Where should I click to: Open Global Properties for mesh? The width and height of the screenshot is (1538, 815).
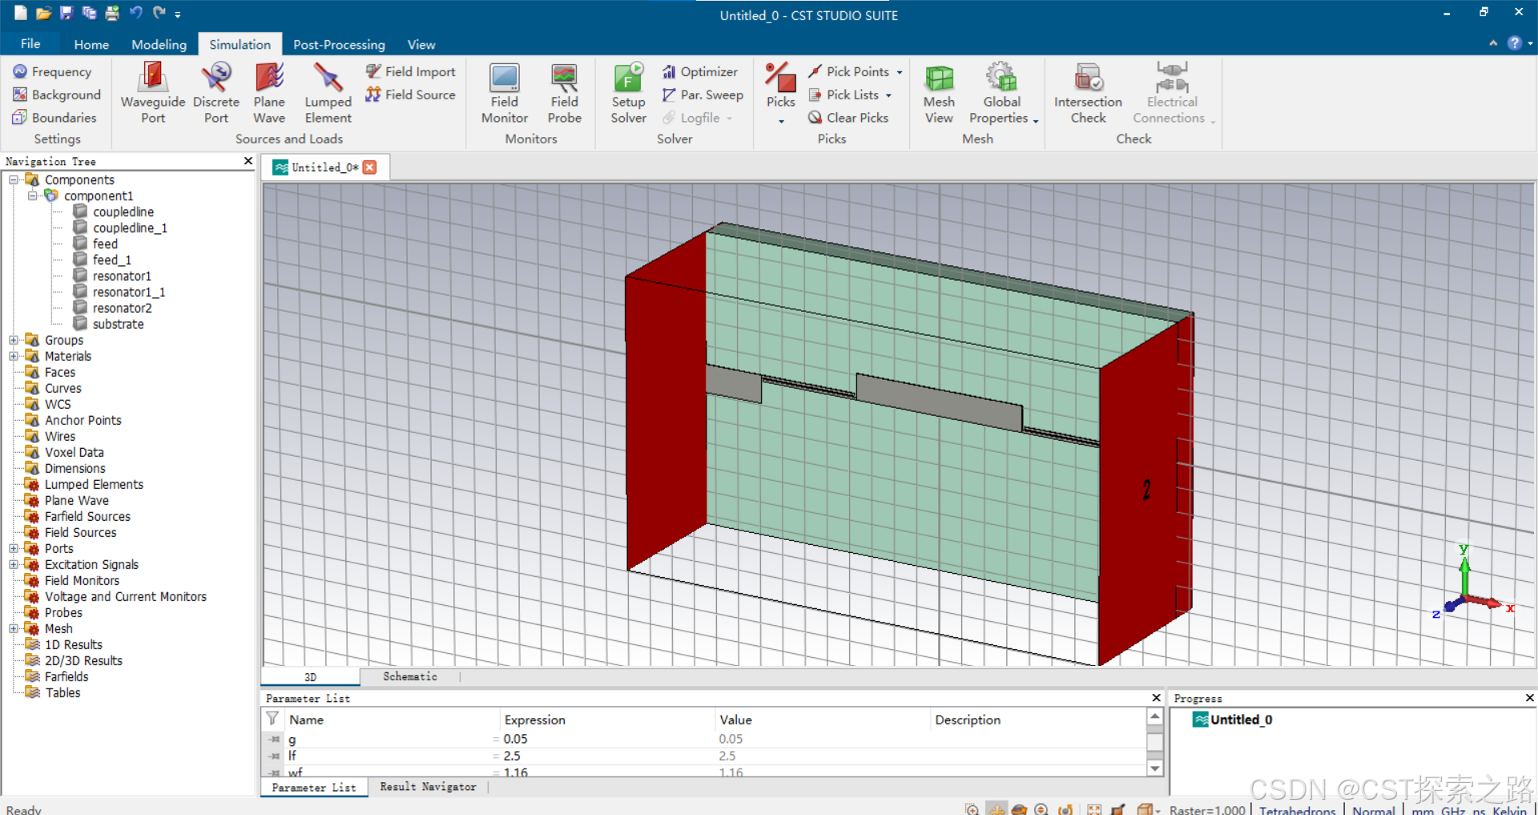tap(1001, 94)
